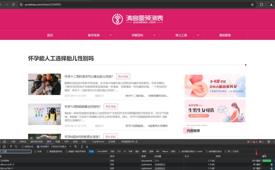Screen dimensions: 275x170
Task: Tick the 反转 filter checkbox
Action: pyautogui.click(x=35, y=151)
